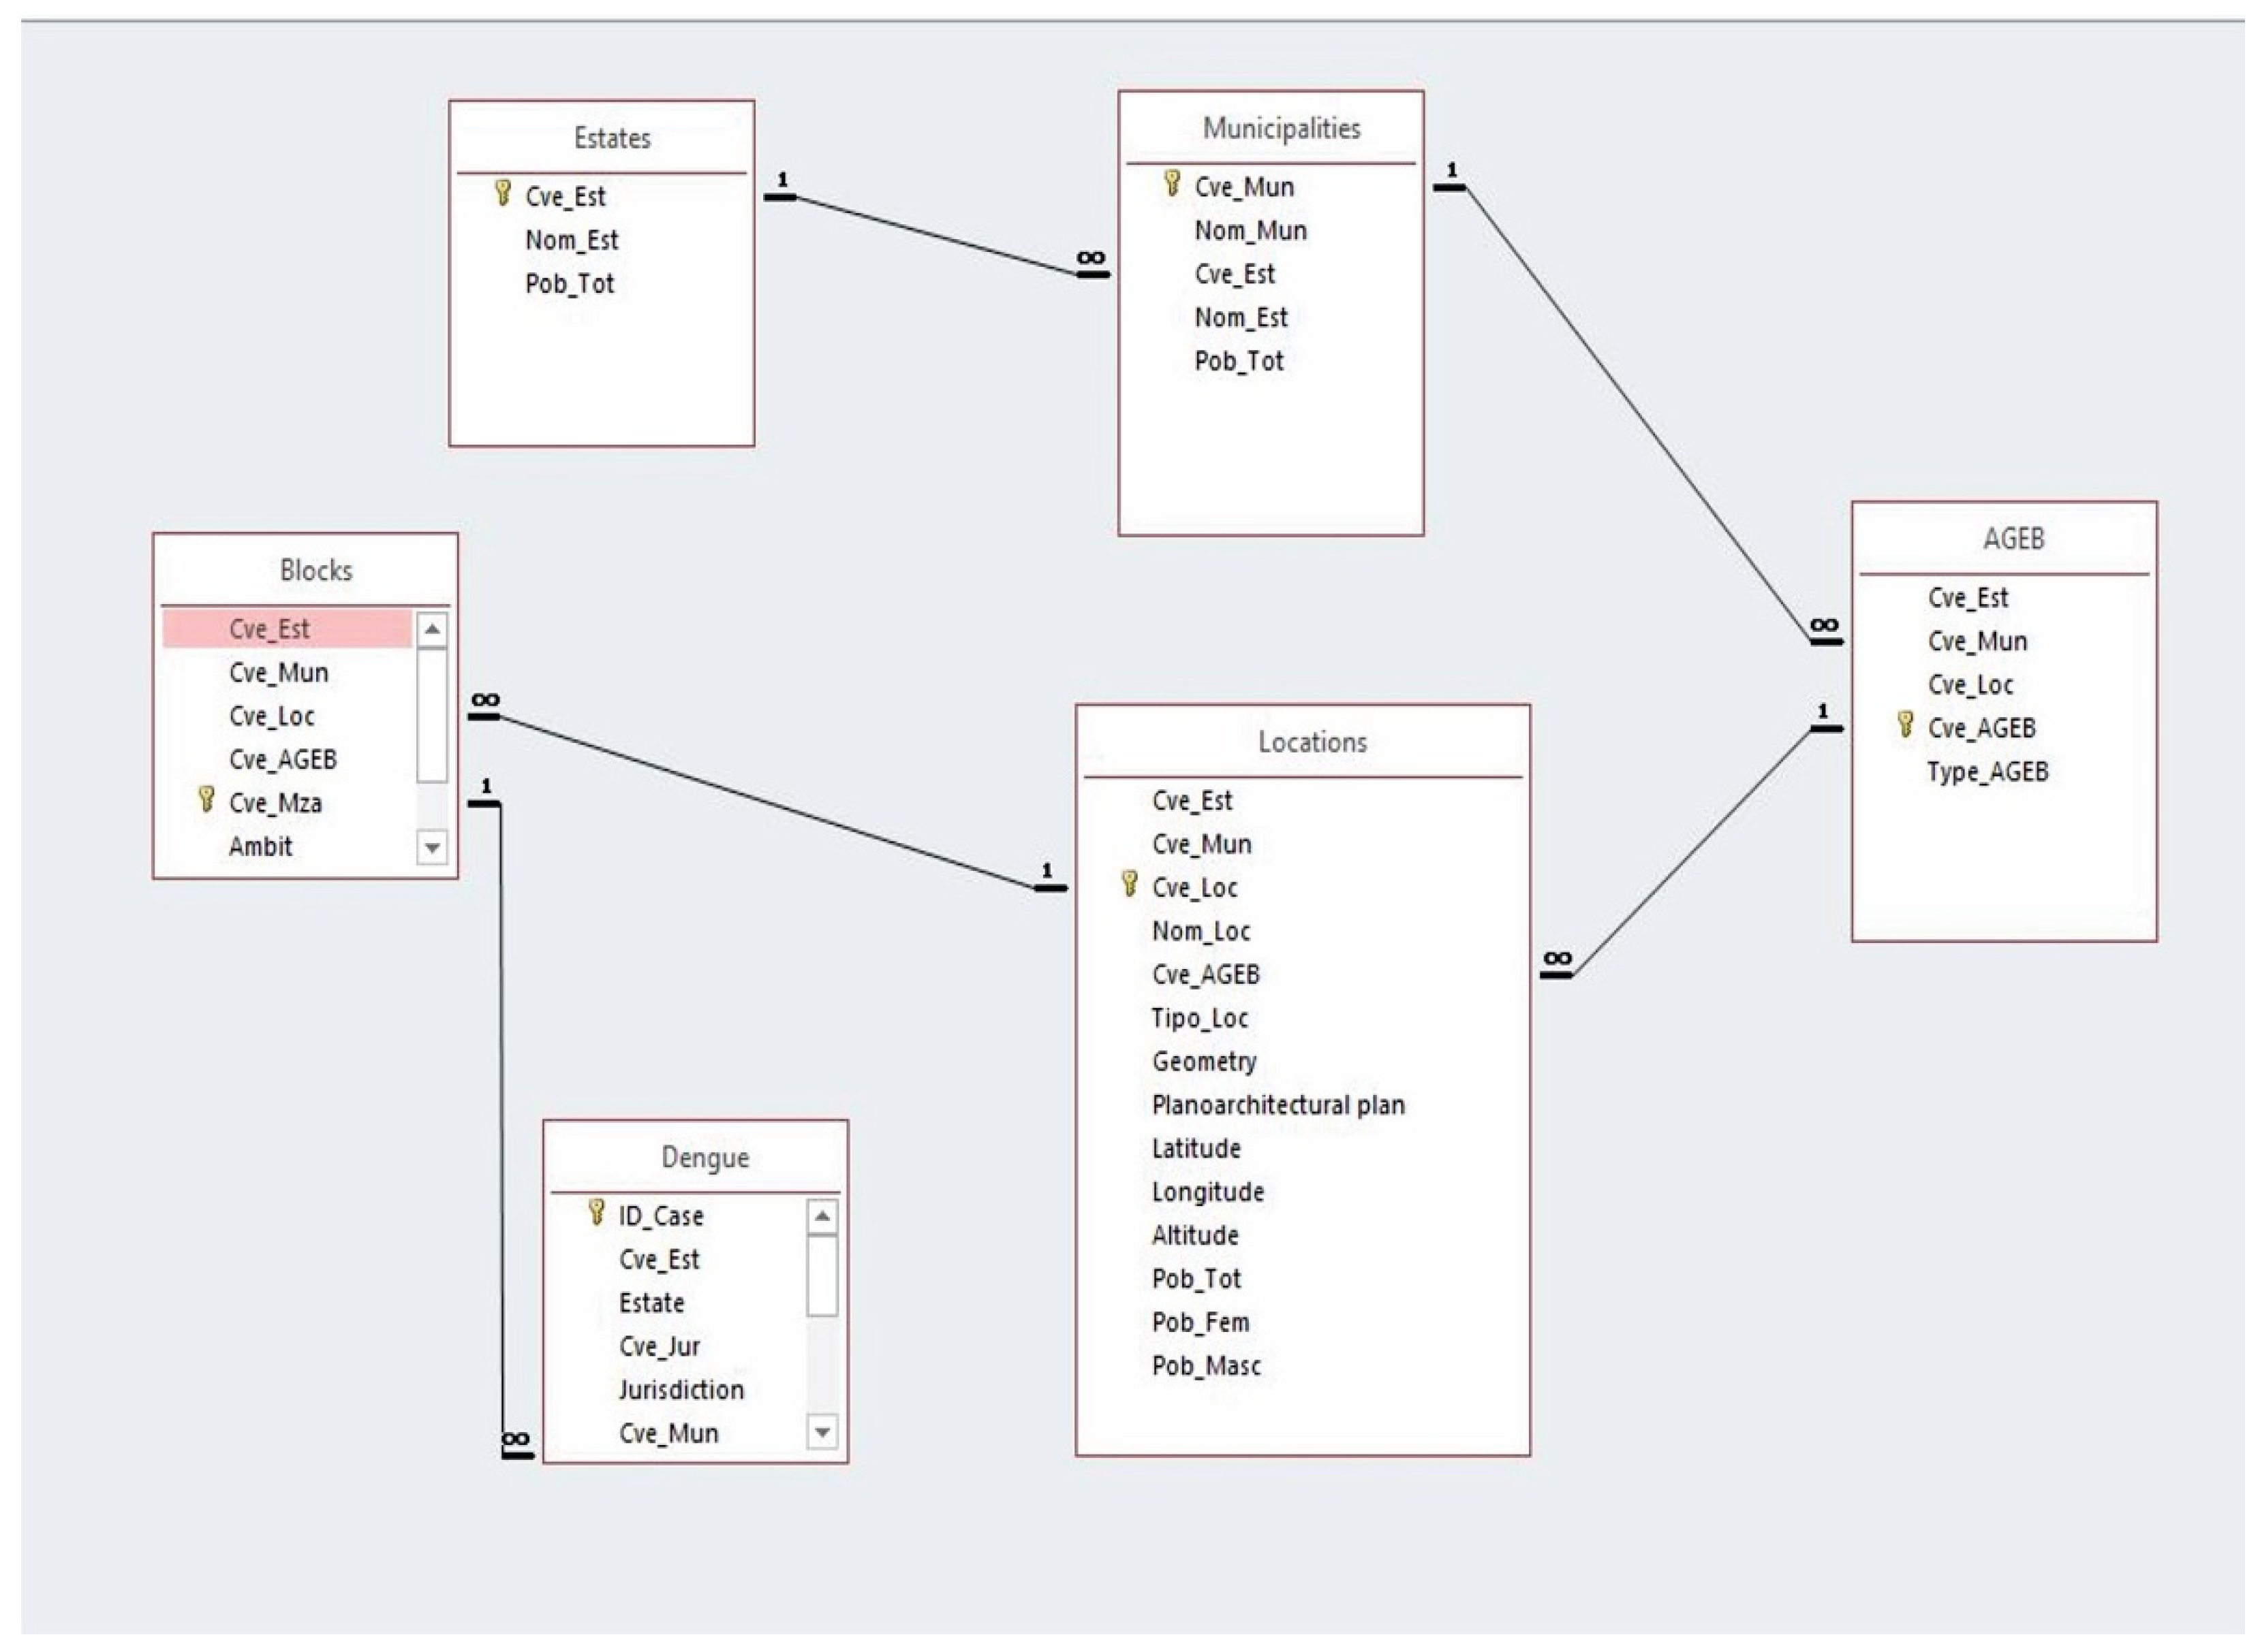Select the highlighted Cve_Est field in Blocks
Image resolution: width=2260 pixels, height=1652 pixels.
(x=286, y=629)
